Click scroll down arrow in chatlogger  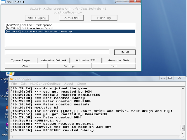point(183,133)
